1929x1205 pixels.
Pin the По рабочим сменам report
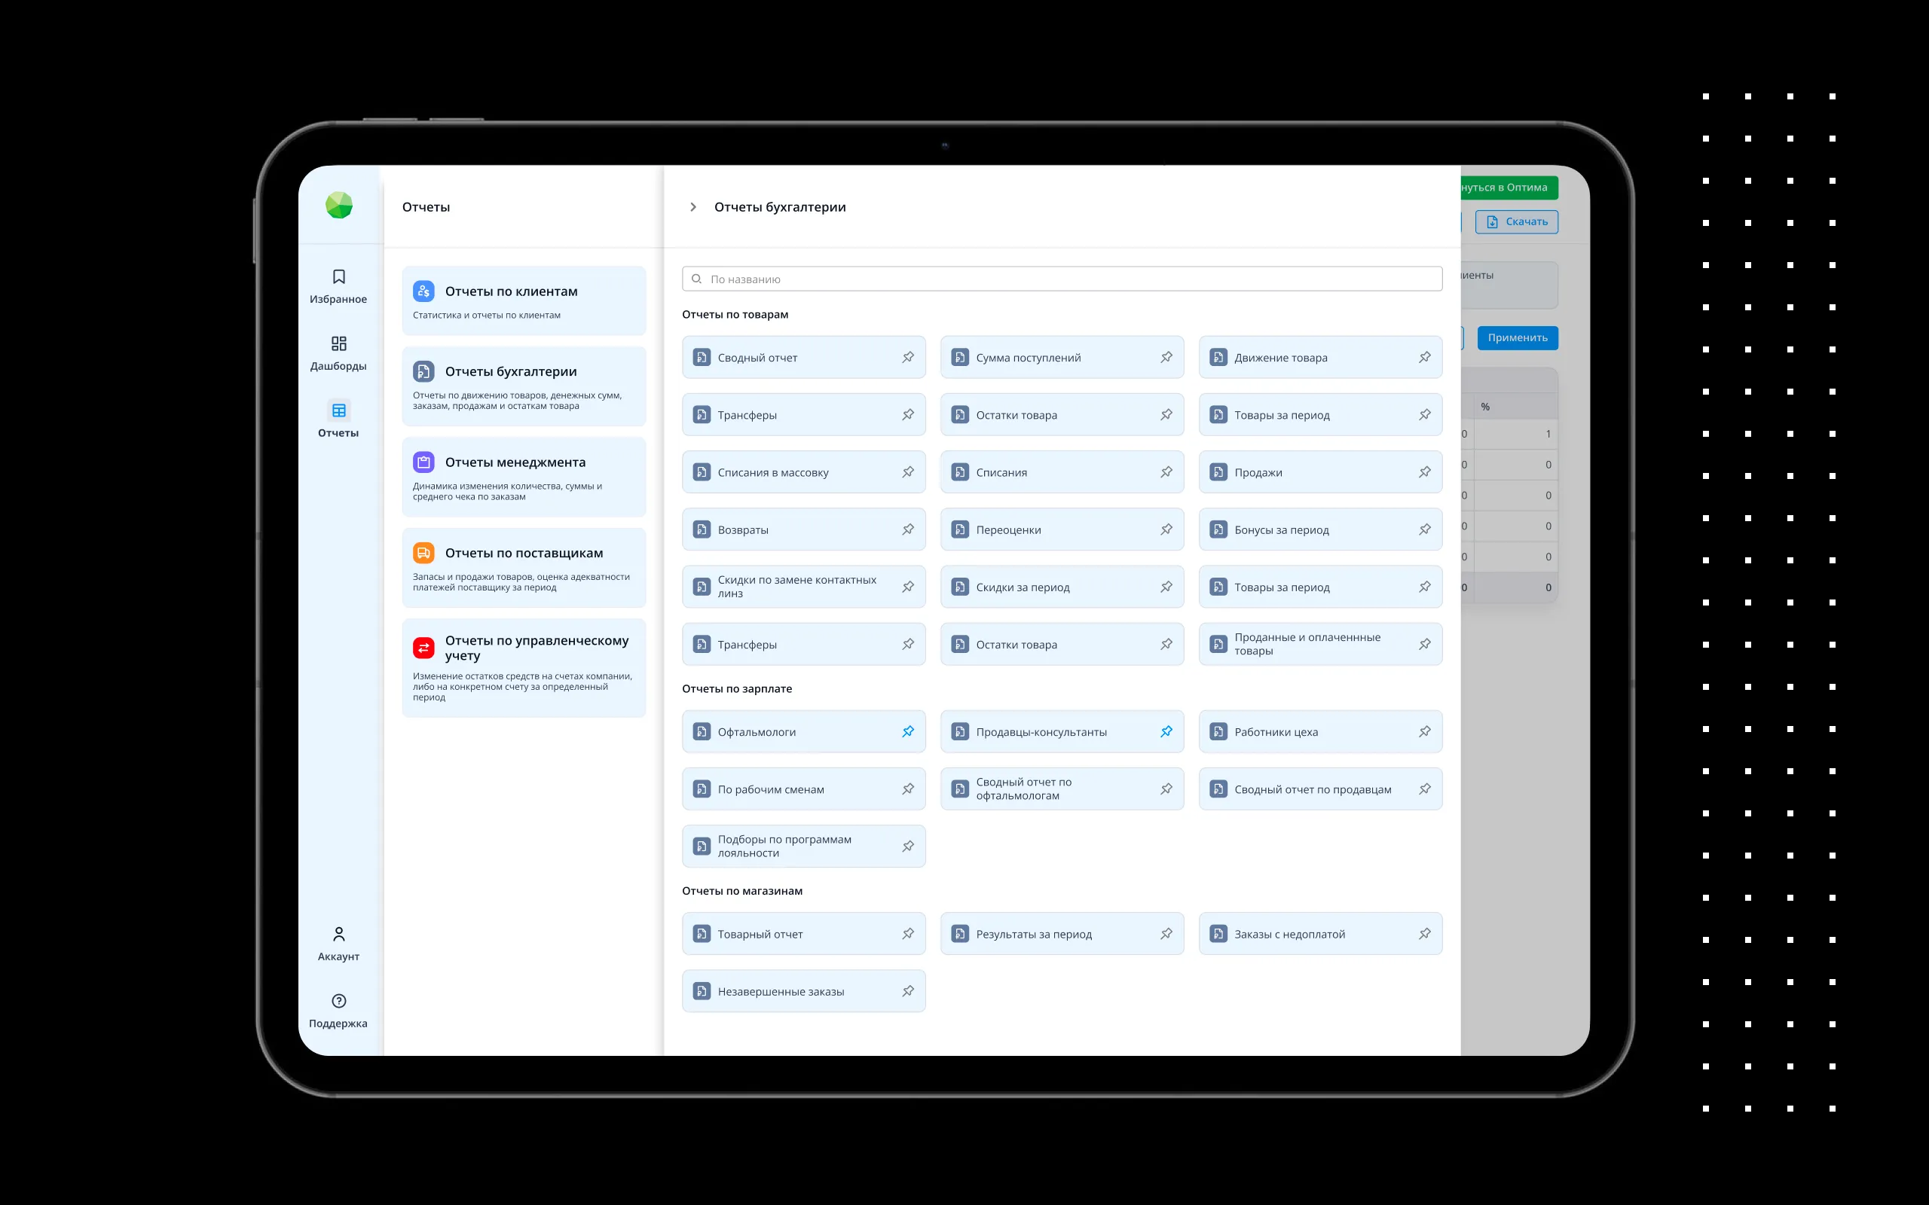[x=908, y=789]
